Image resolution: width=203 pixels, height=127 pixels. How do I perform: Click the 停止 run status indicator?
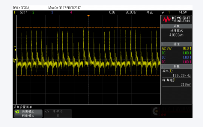[149, 12]
